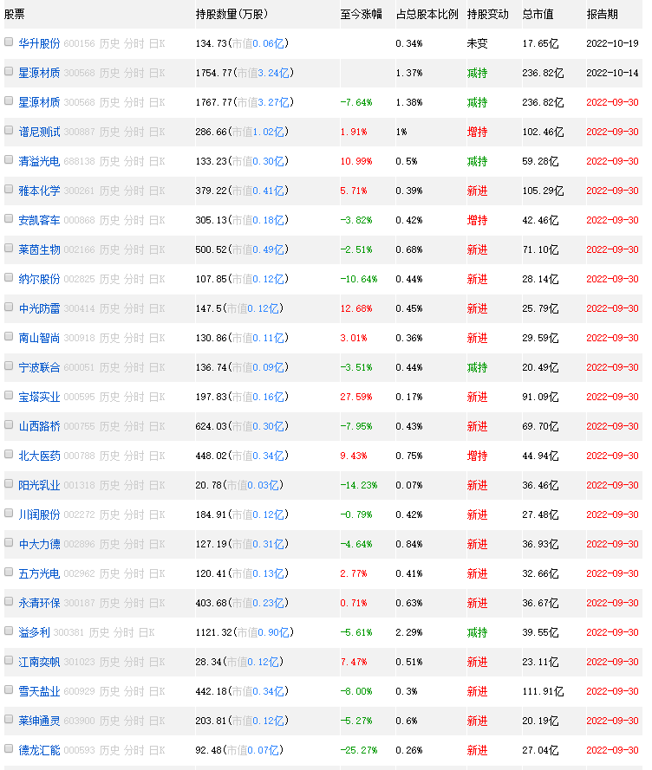The height and width of the screenshot is (770, 652).
Task: View 日K chart for 中光防雷
Action: tap(157, 309)
